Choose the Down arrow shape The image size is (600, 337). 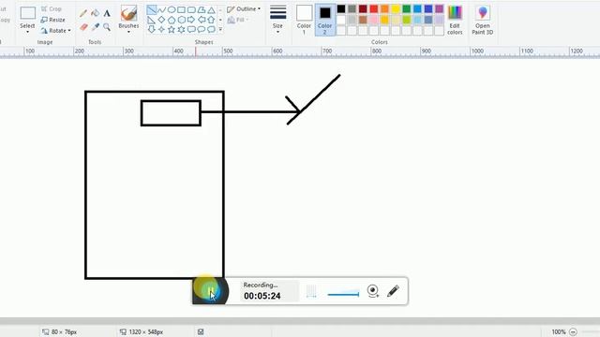coord(152,29)
